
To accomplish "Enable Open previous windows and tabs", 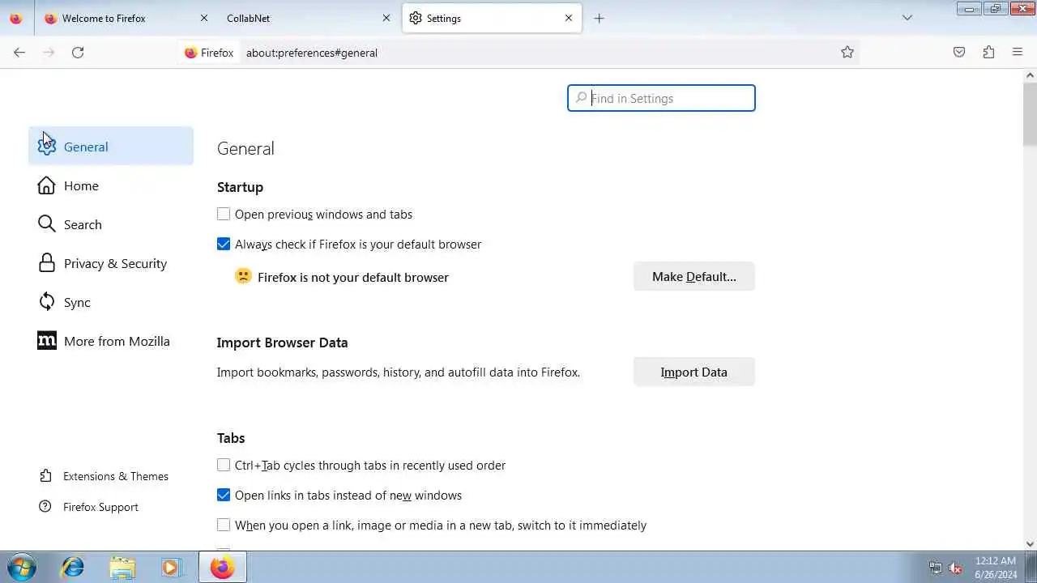I will coord(224,215).
